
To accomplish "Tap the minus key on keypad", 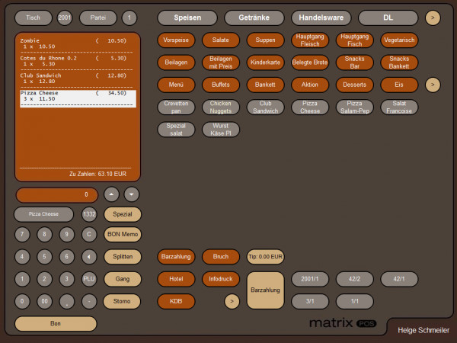I will [x=89, y=301].
